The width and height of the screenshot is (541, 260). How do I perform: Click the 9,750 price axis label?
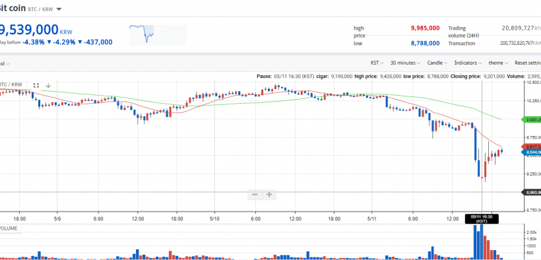pos(533,137)
